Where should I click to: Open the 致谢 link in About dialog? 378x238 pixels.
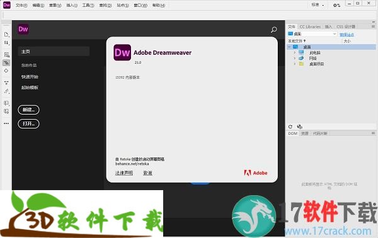coord(147,173)
